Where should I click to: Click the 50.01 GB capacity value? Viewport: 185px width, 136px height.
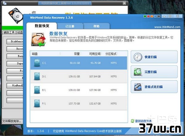[x=75, y=63]
